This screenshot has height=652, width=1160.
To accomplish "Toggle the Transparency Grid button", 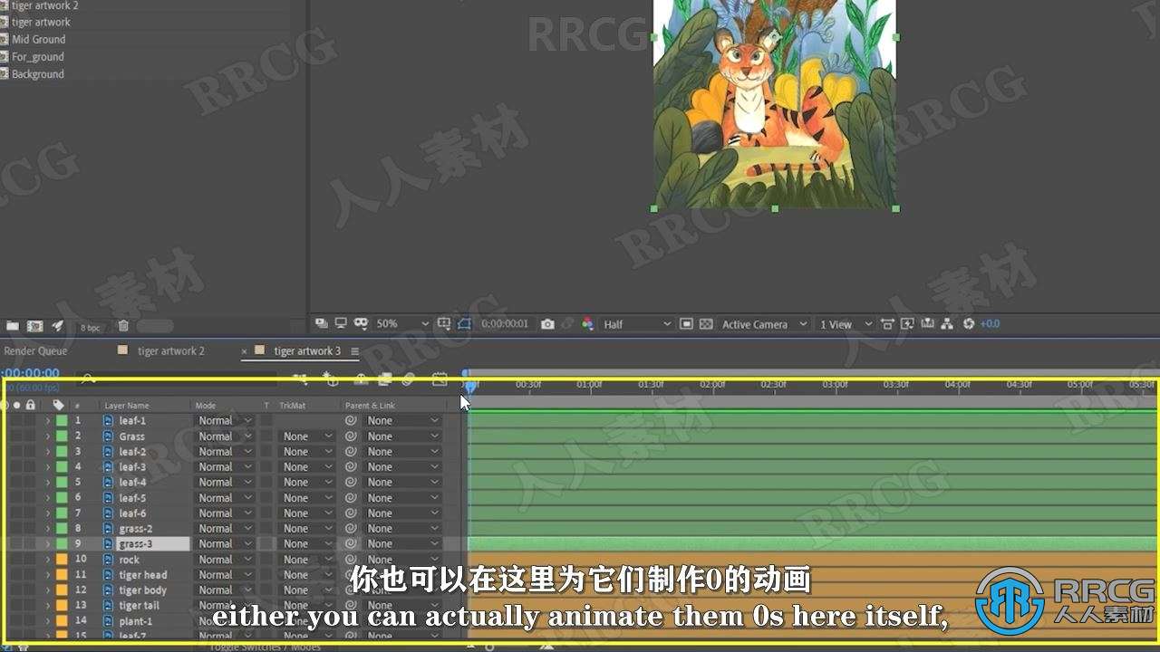I will [x=706, y=323].
